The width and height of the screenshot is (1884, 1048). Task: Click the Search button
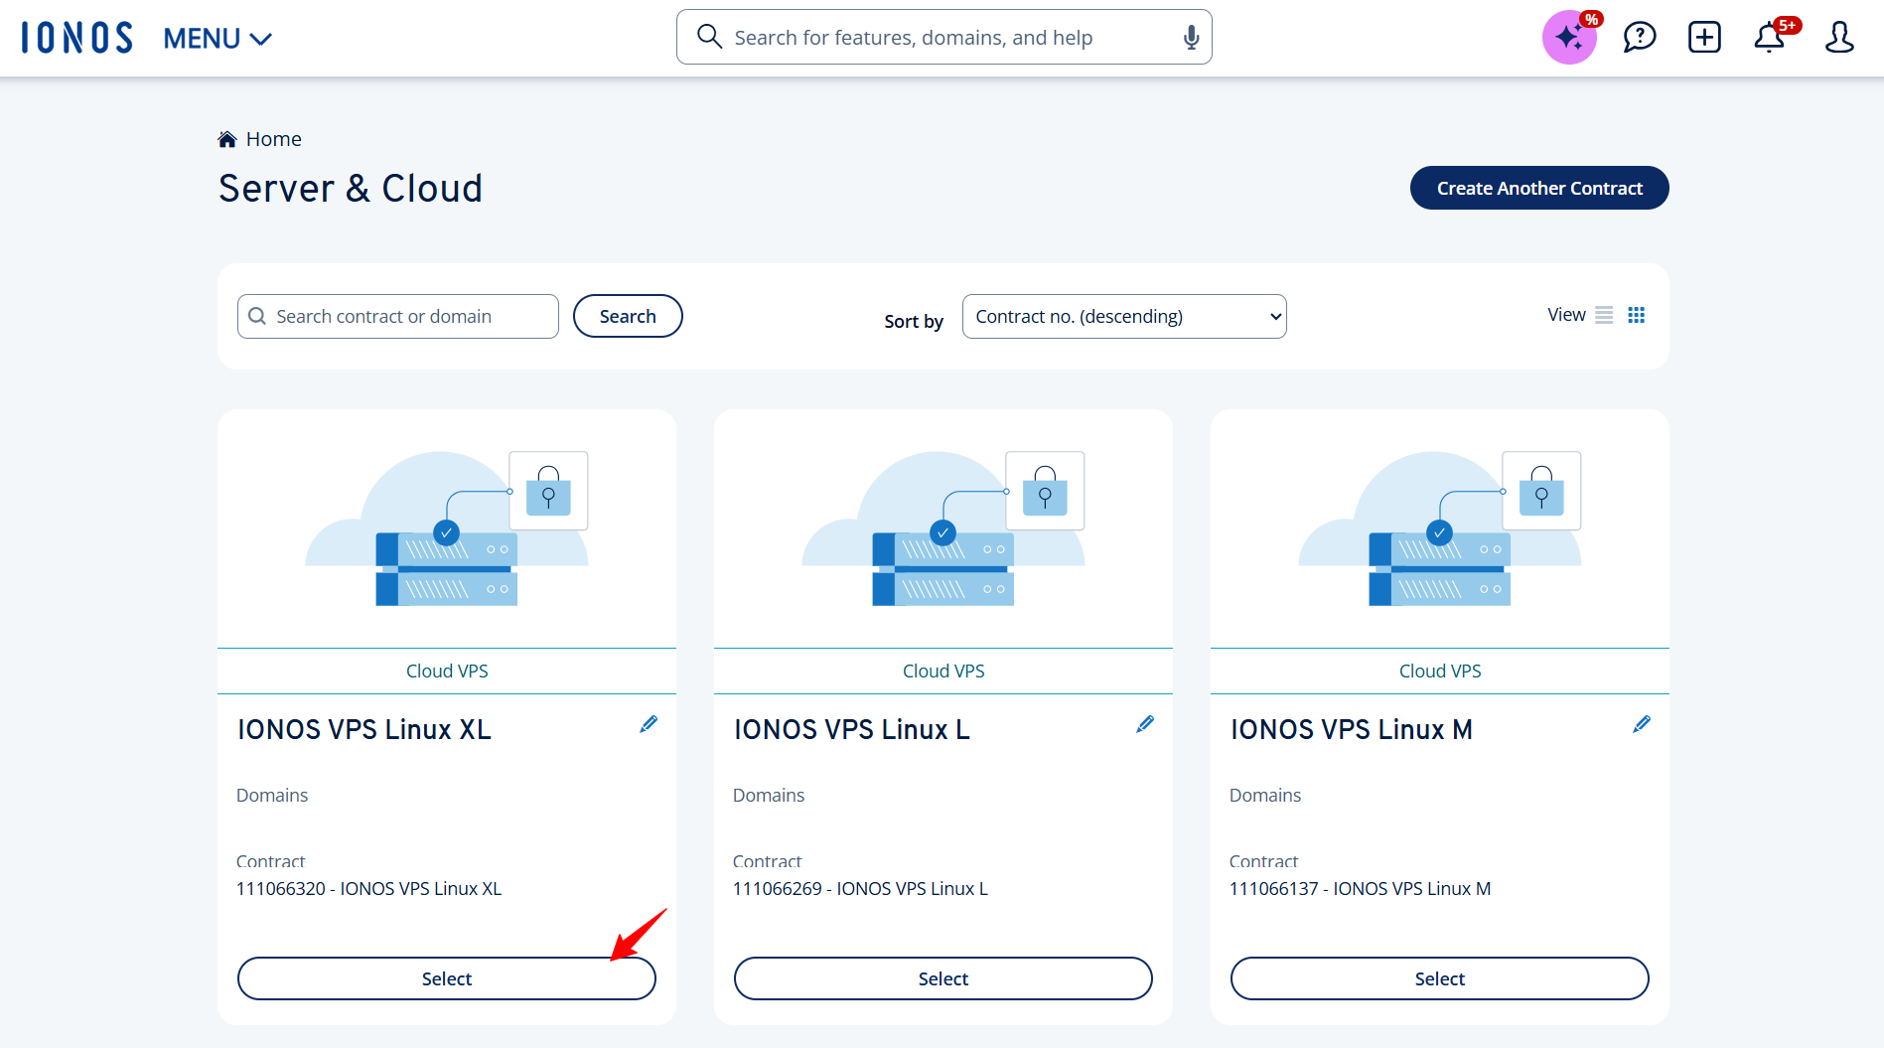[628, 316]
